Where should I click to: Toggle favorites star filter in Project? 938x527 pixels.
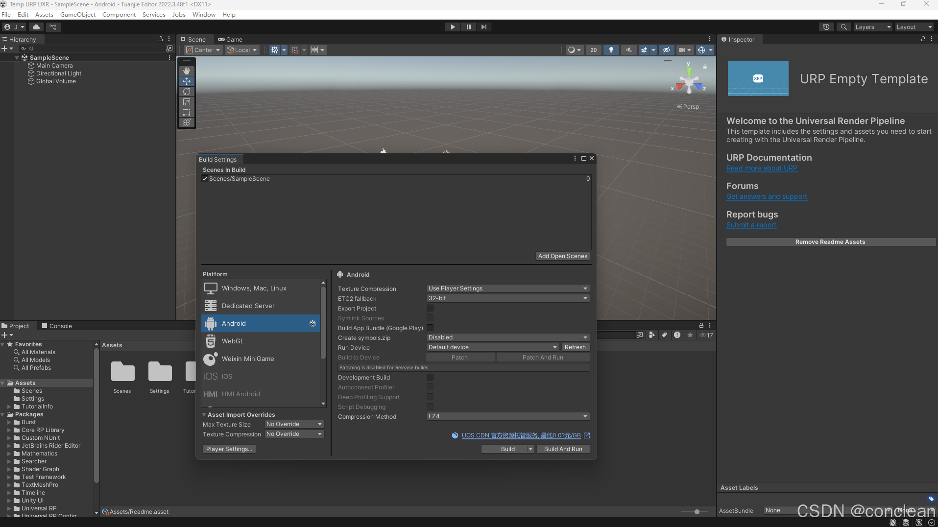[x=690, y=335]
